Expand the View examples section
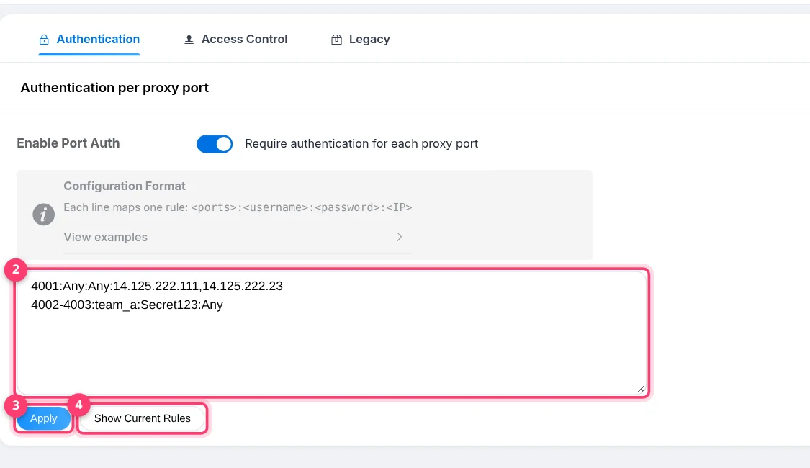 238,237
